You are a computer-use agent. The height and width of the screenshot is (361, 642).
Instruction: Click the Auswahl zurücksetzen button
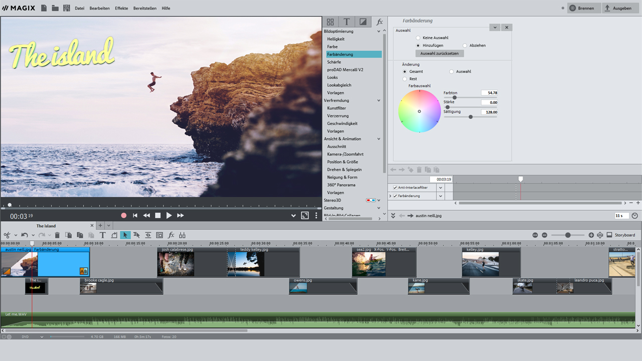[439, 53]
